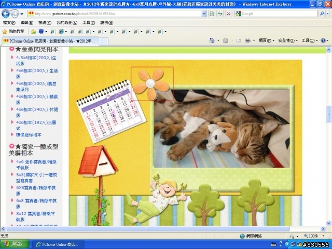Open the recent pages dropdown beside Forward
Viewport: 332px width, 249px height.
22,14
